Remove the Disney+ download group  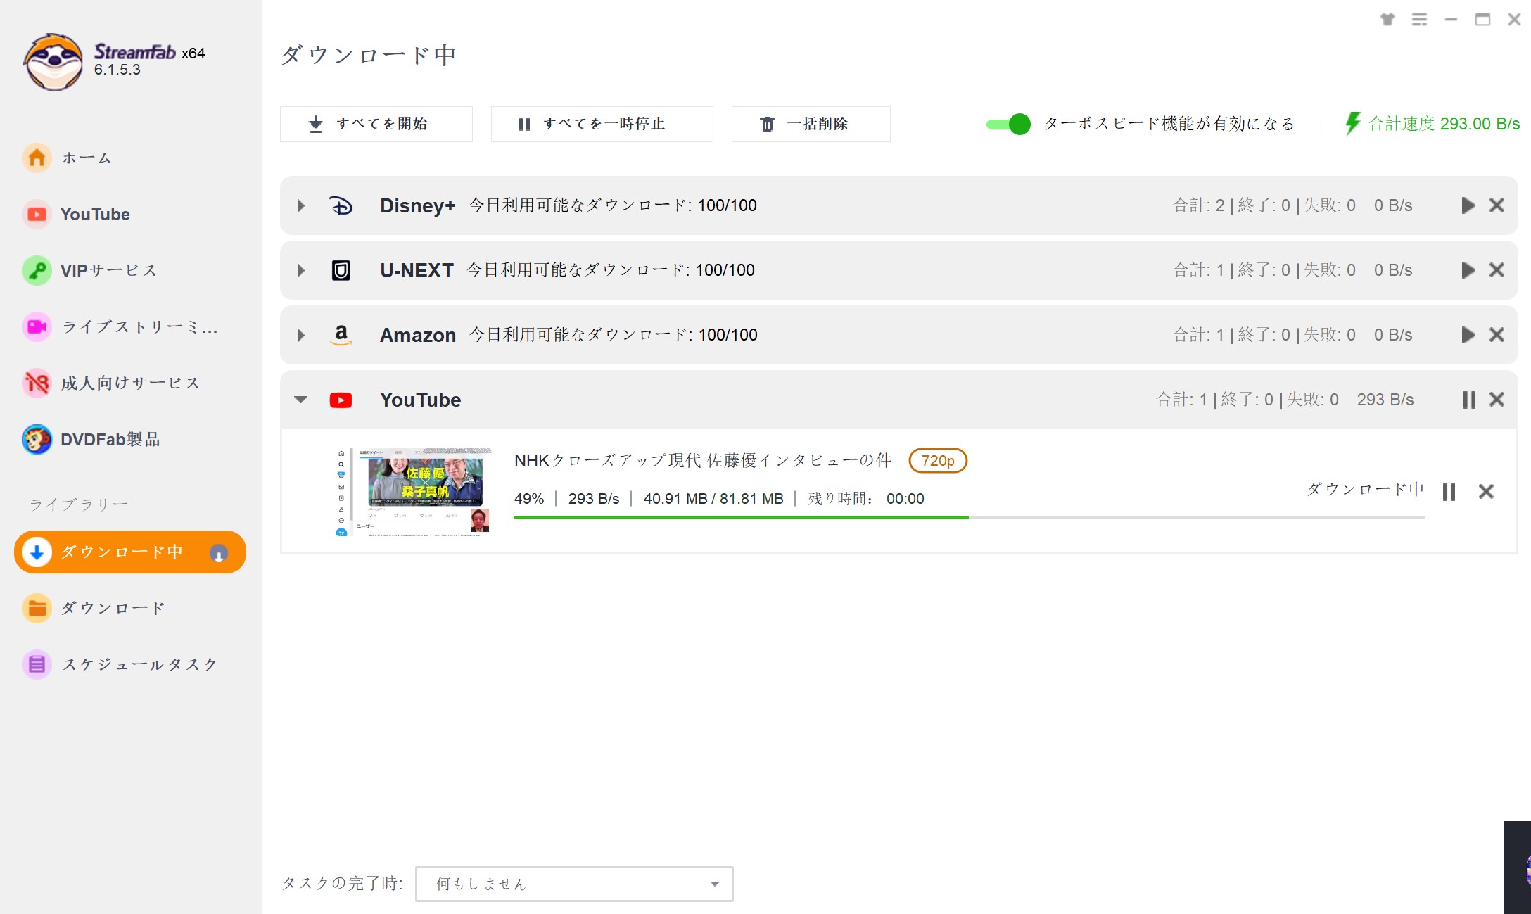[1497, 205]
